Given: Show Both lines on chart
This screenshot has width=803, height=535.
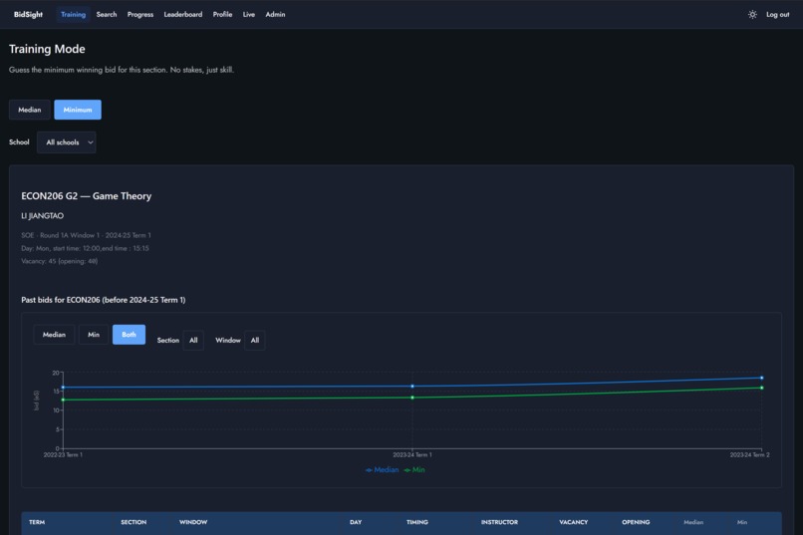Looking at the screenshot, I should point(130,335).
